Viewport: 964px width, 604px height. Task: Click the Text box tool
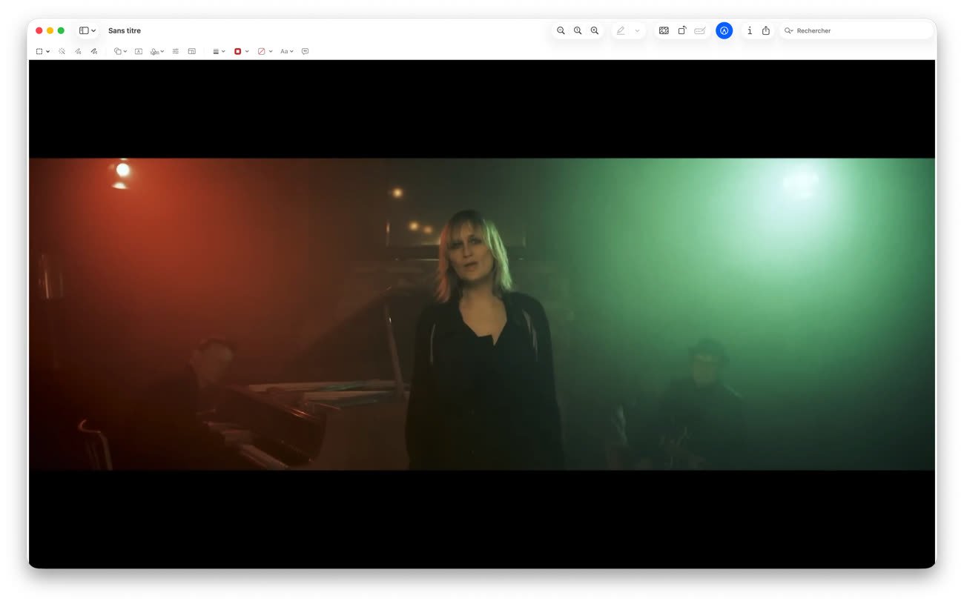click(x=139, y=51)
